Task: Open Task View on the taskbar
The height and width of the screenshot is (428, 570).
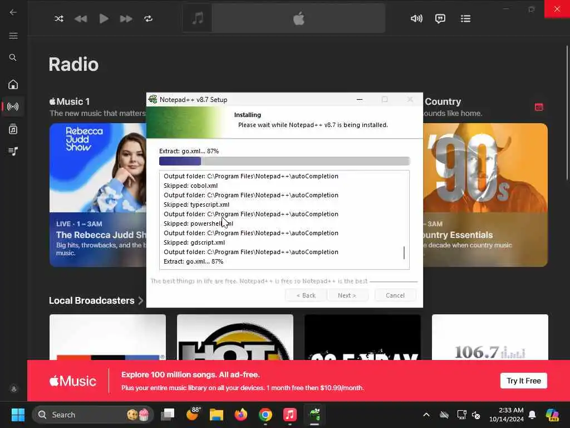Action: (168, 415)
